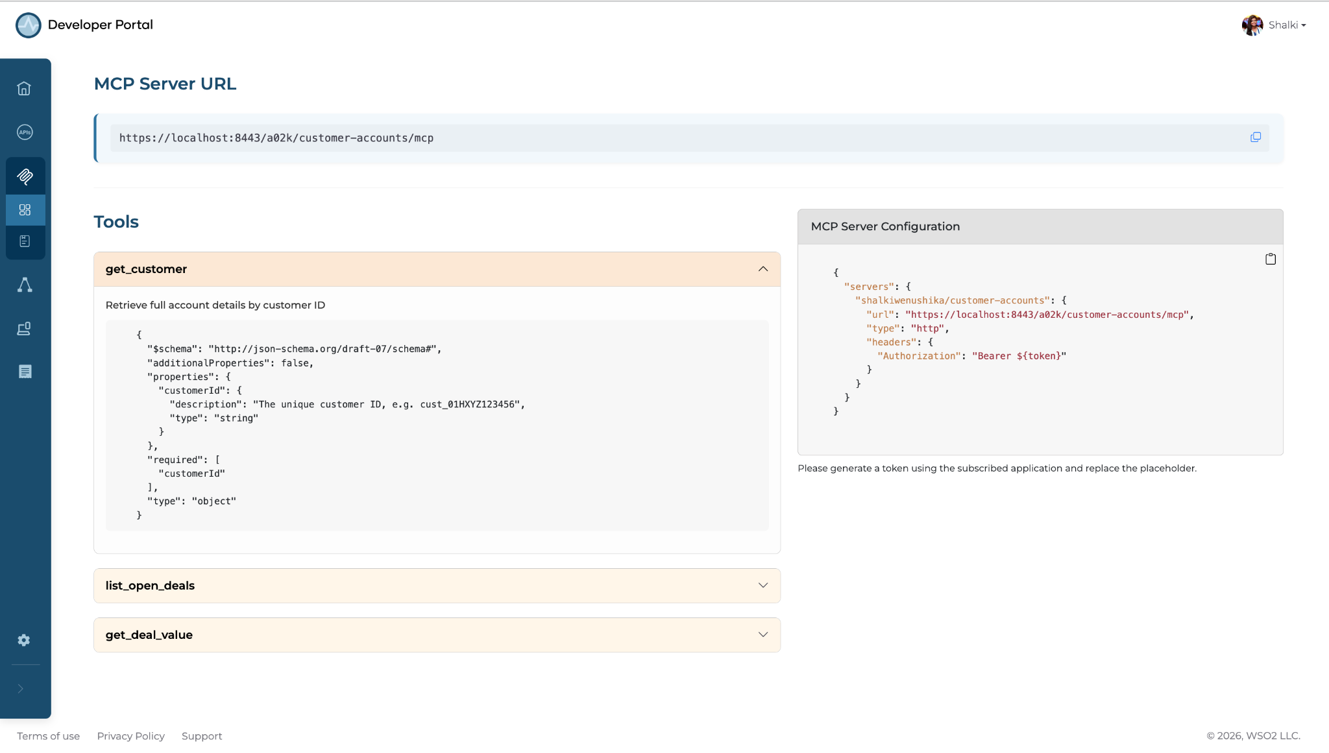Click the © 2026, WSO2 LLC. text
Viewport: 1329px width, 753px height.
pyautogui.click(x=1253, y=736)
